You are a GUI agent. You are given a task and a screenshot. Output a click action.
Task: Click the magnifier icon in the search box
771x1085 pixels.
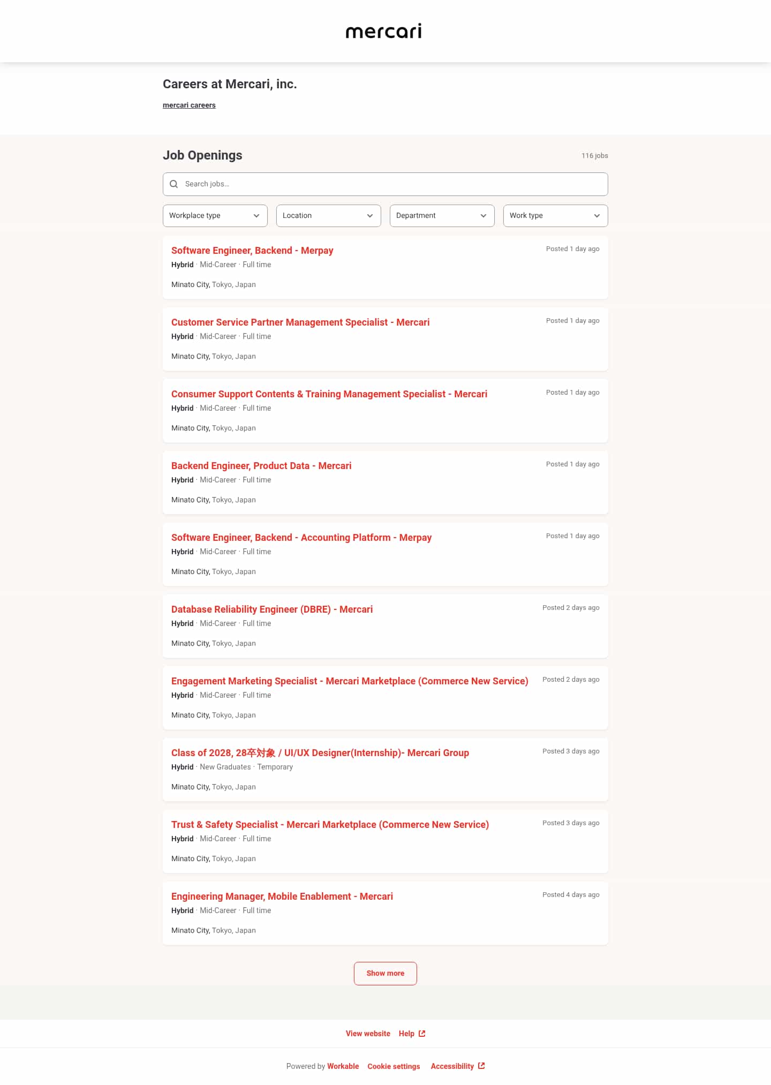pos(174,184)
